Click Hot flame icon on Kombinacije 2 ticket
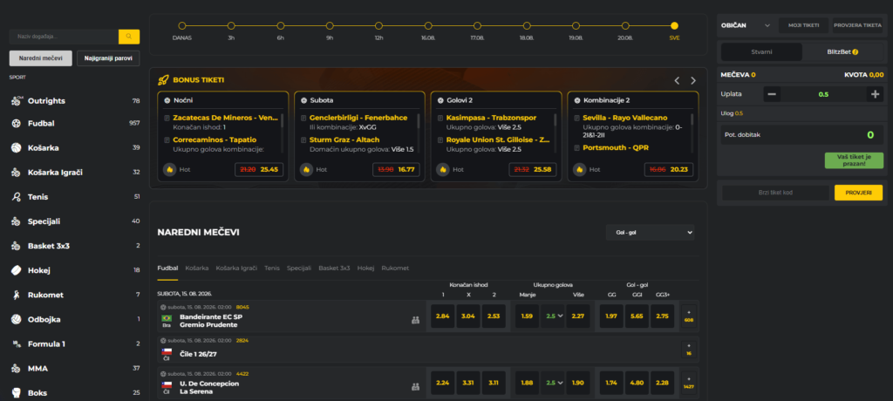 click(x=579, y=169)
